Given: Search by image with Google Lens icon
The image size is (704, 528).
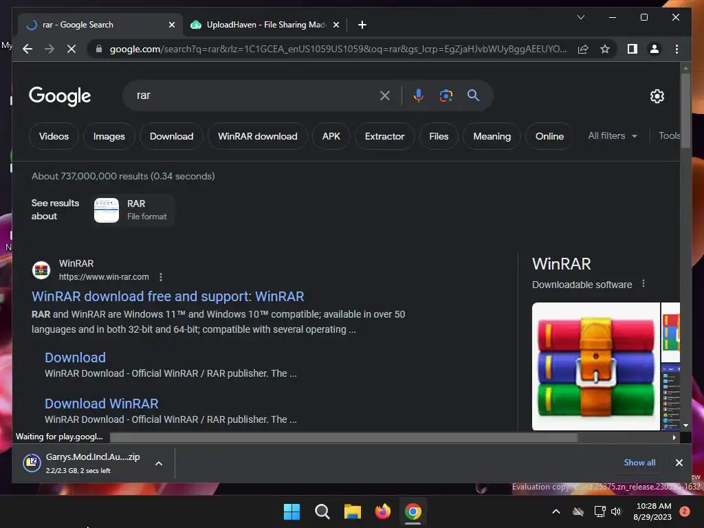Looking at the screenshot, I should pyautogui.click(x=445, y=96).
